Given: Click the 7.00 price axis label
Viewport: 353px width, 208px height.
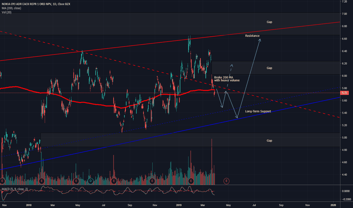Looking at the screenshot, I should click(344, 14).
